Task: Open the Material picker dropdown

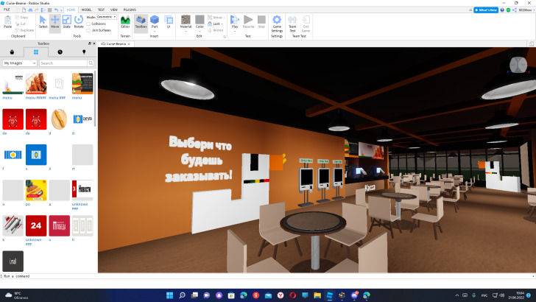Action: coord(186,21)
